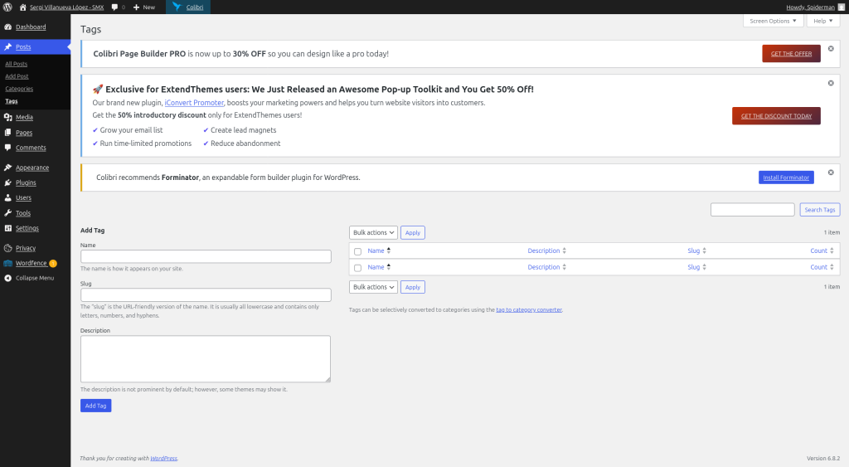Go to Categories in Posts submenu
Viewport: 849px width, 467px height.
pos(19,89)
